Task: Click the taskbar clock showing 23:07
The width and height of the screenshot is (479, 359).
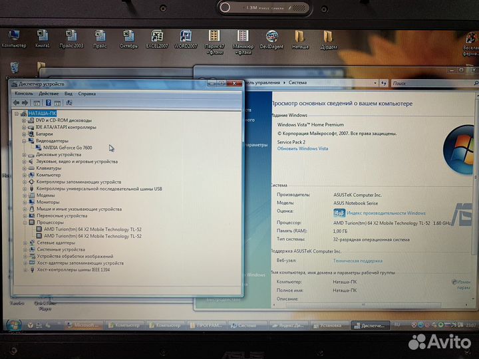Action: pyautogui.click(x=470, y=325)
